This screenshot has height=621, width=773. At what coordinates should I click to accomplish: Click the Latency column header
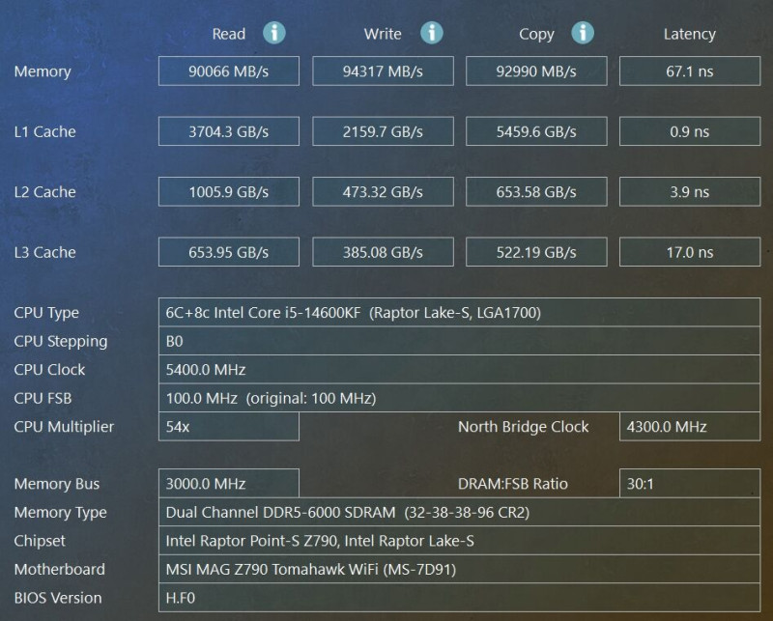[690, 35]
